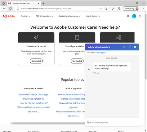The height and width of the screenshot is (132, 147).
Task: Click the Plan & payment heading
Action: [73, 88]
